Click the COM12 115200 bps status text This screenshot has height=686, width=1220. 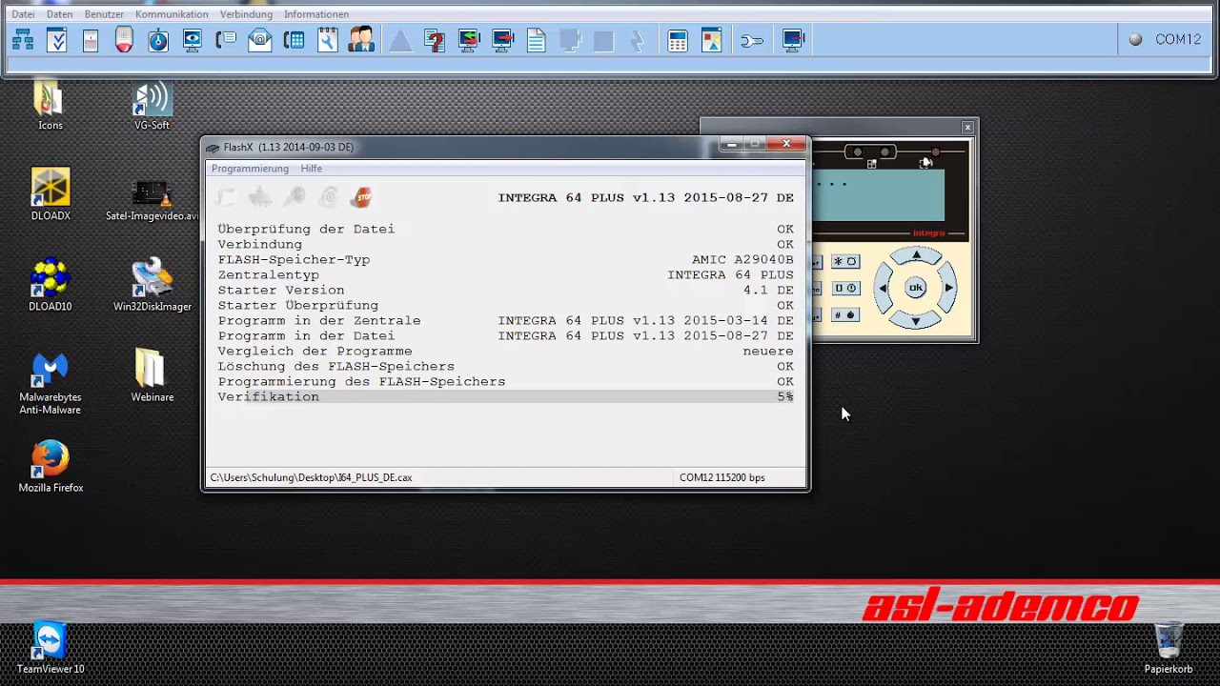tap(722, 477)
